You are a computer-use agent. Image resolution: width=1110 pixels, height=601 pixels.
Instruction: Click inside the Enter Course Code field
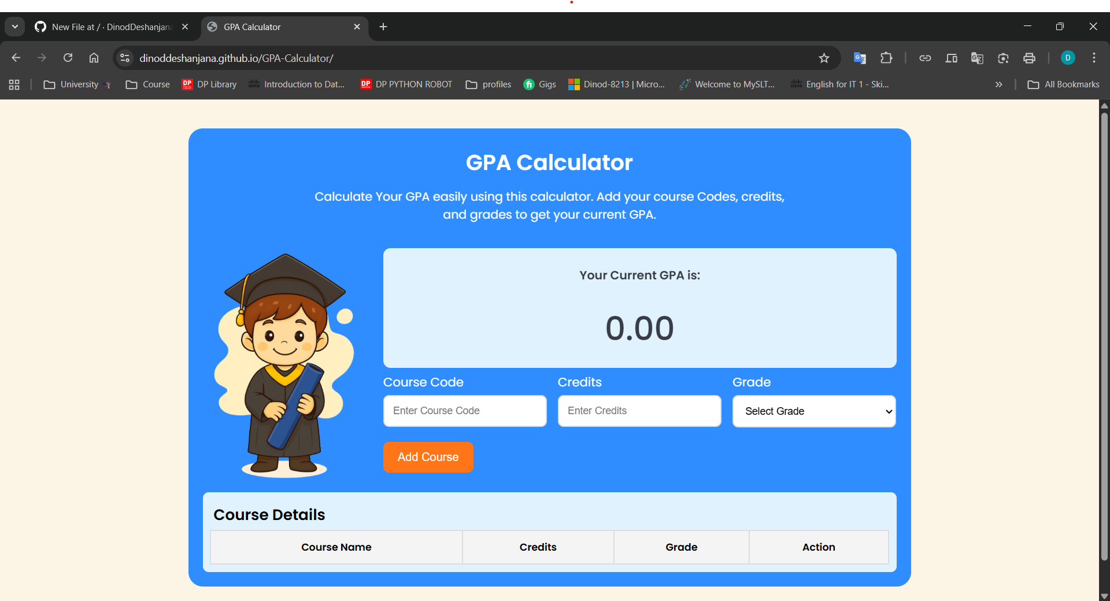[464, 411]
